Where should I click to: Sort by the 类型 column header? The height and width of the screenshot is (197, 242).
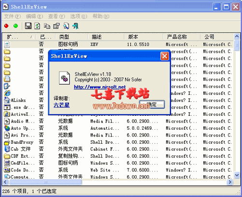pos(71,37)
